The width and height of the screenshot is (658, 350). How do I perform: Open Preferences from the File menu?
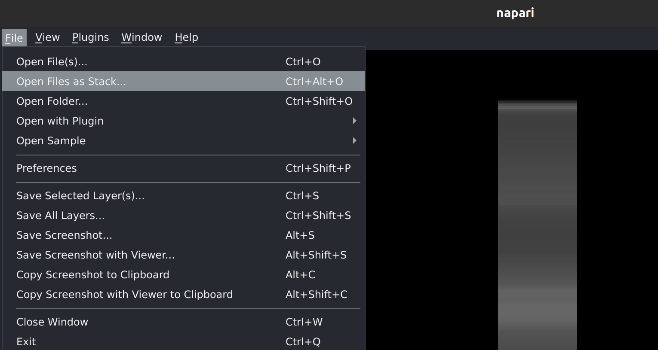point(183,168)
